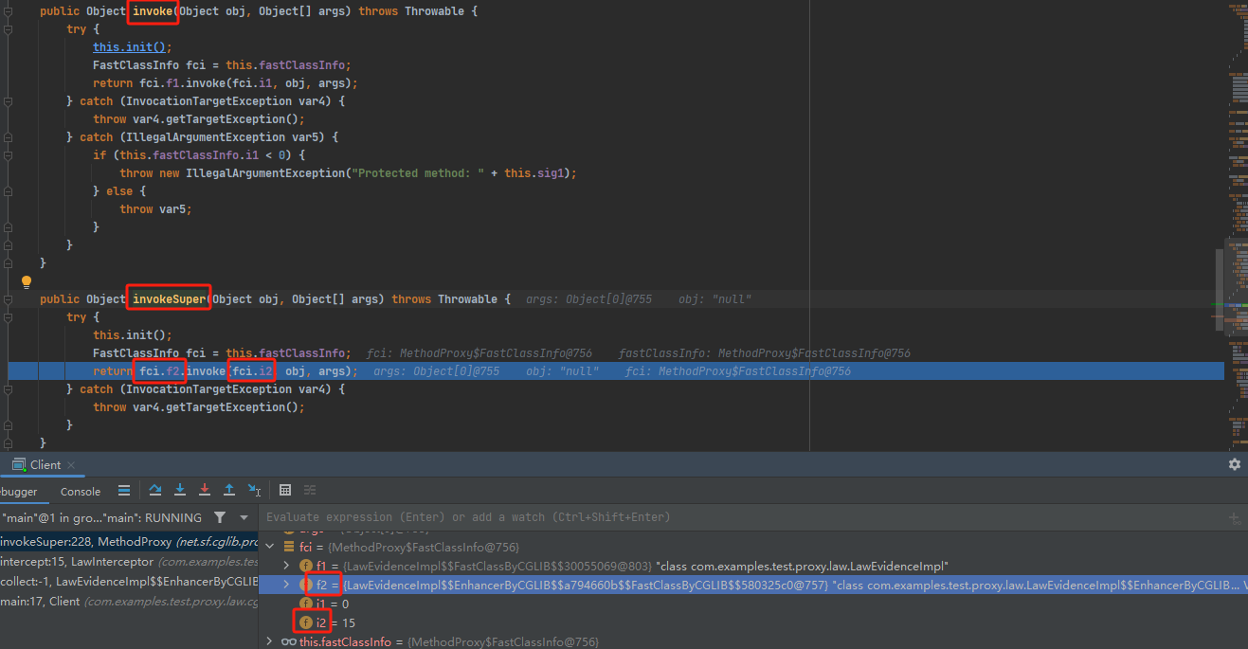The image size is (1248, 649).
Task: Click FastClassInfo fci declaration in invoke method
Action: coord(222,65)
